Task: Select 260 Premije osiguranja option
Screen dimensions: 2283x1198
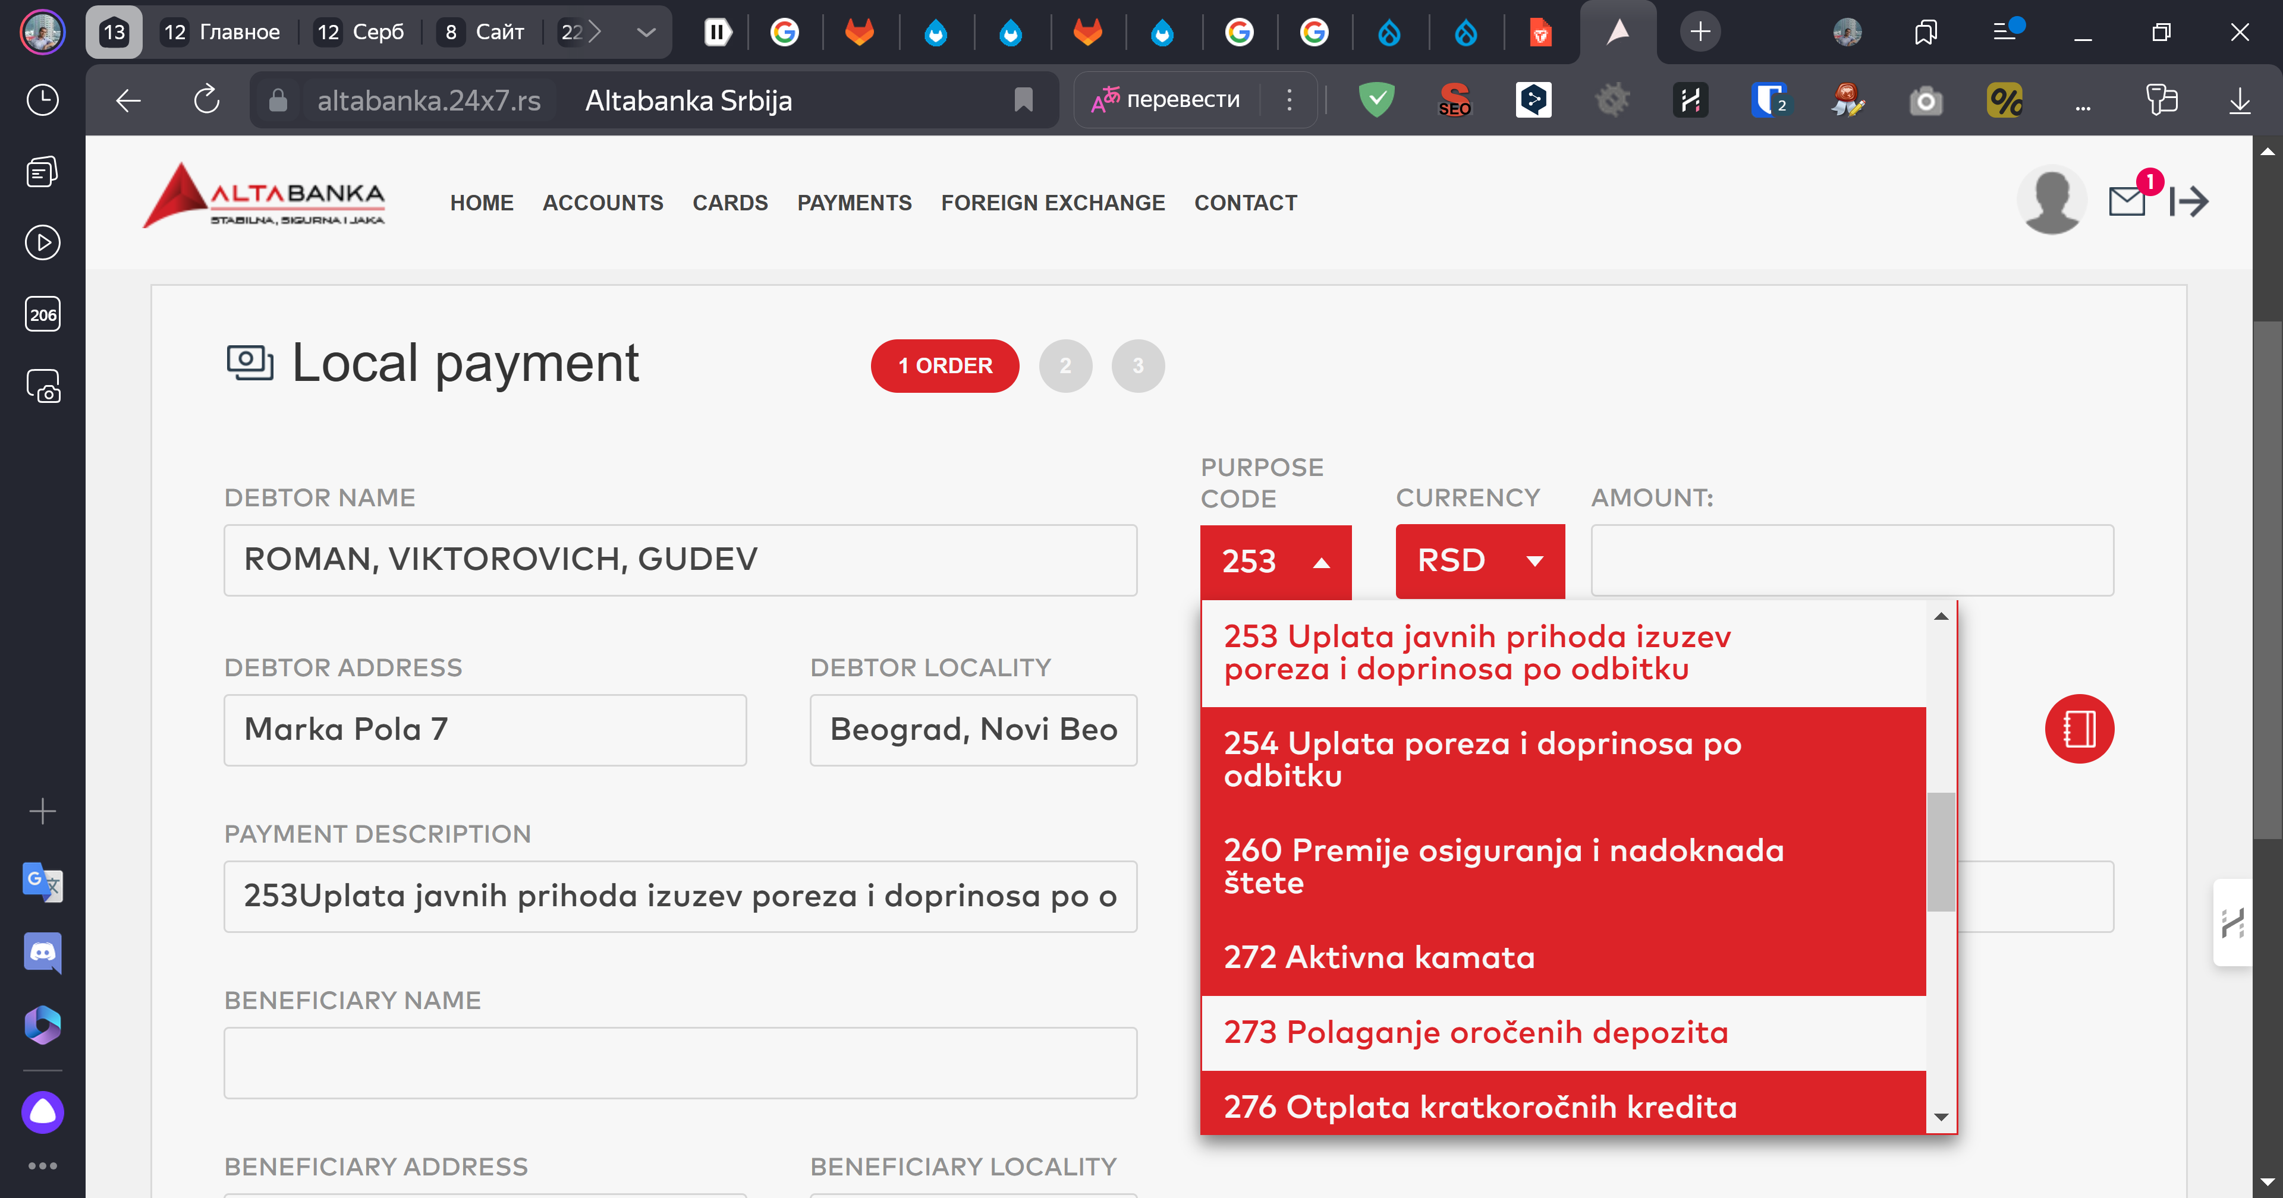Action: (1564, 866)
